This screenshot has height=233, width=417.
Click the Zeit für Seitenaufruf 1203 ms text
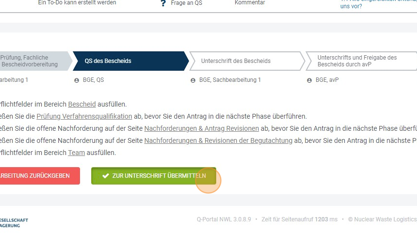click(x=300, y=219)
